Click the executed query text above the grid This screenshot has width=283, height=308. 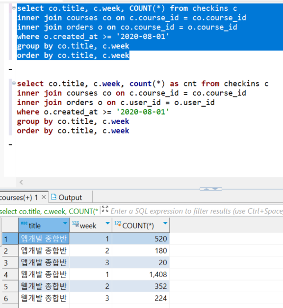click(49, 211)
